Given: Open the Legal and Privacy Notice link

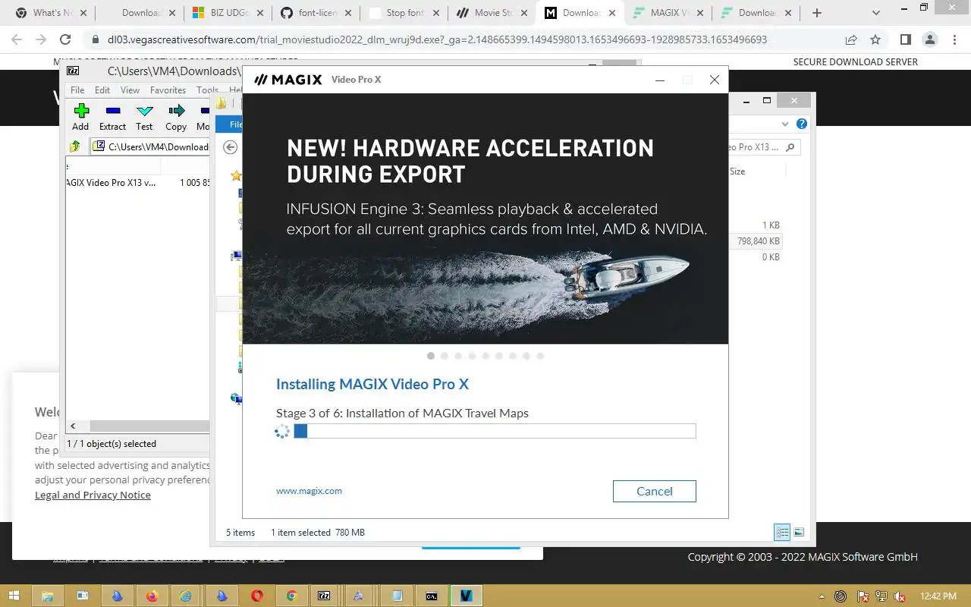Looking at the screenshot, I should 93,495.
